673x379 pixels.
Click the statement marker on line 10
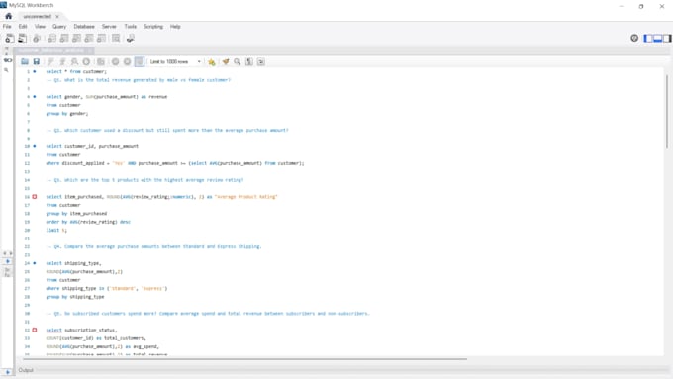35,146
